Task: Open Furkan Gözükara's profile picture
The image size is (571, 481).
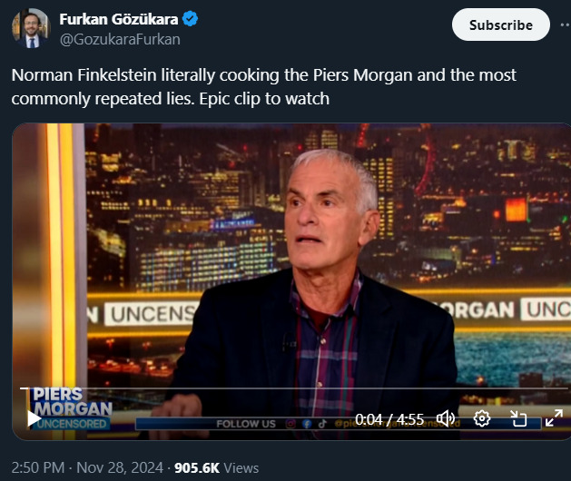Action: click(31, 28)
